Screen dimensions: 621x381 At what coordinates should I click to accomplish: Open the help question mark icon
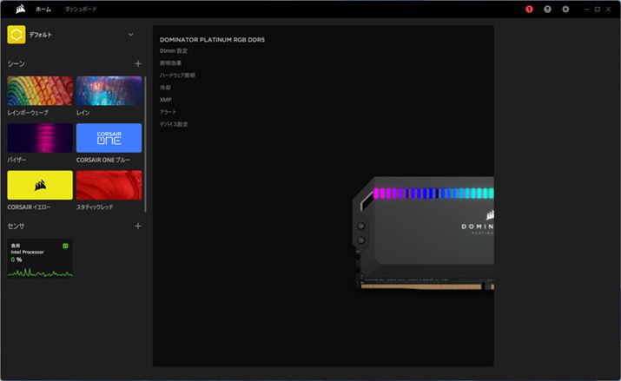(x=547, y=9)
